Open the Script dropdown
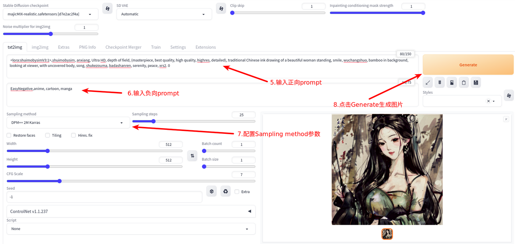 pyautogui.click(x=131, y=229)
